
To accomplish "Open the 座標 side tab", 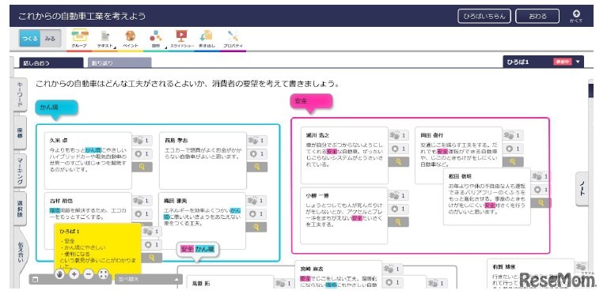I will coord(20,132).
